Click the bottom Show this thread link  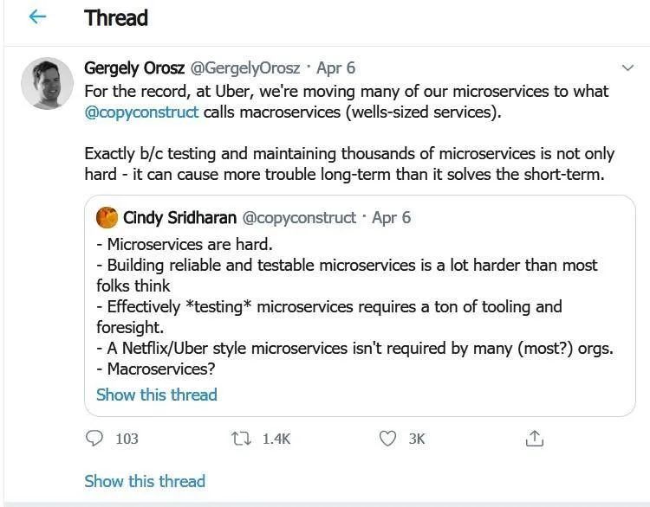point(144,481)
